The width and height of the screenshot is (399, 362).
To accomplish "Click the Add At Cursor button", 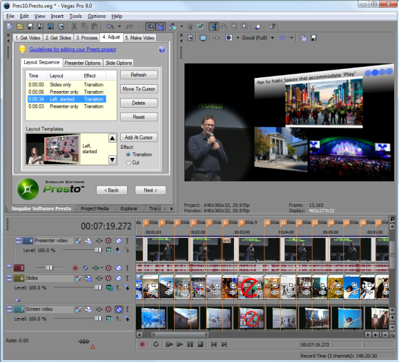I will [139, 137].
